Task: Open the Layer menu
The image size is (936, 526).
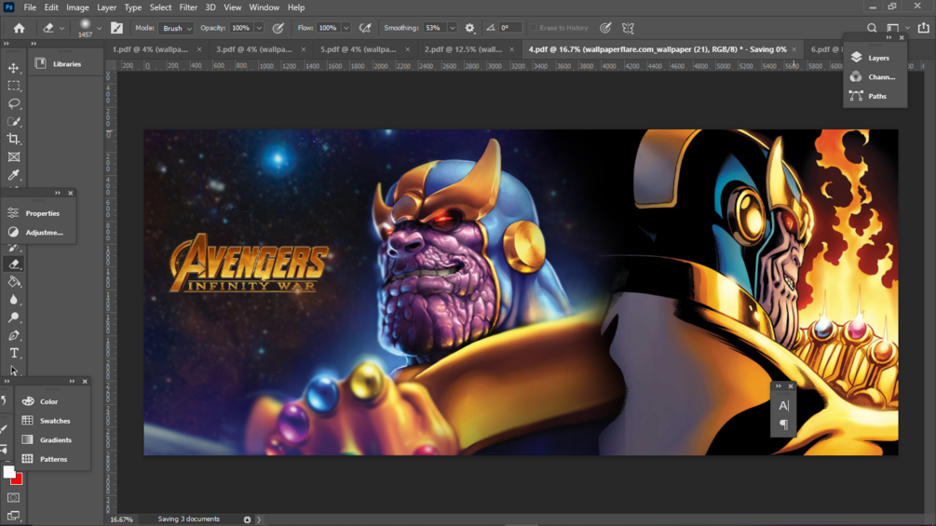Action: [106, 7]
